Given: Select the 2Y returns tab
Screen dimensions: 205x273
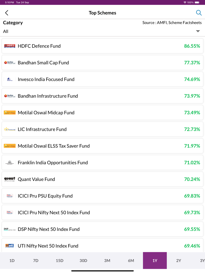Looking at the screenshot, I should 179,260.
